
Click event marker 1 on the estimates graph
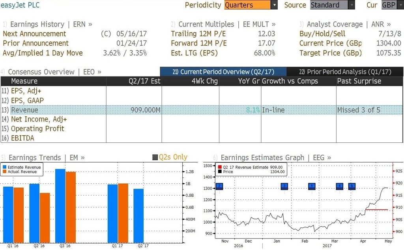pyautogui.click(x=312, y=186)
